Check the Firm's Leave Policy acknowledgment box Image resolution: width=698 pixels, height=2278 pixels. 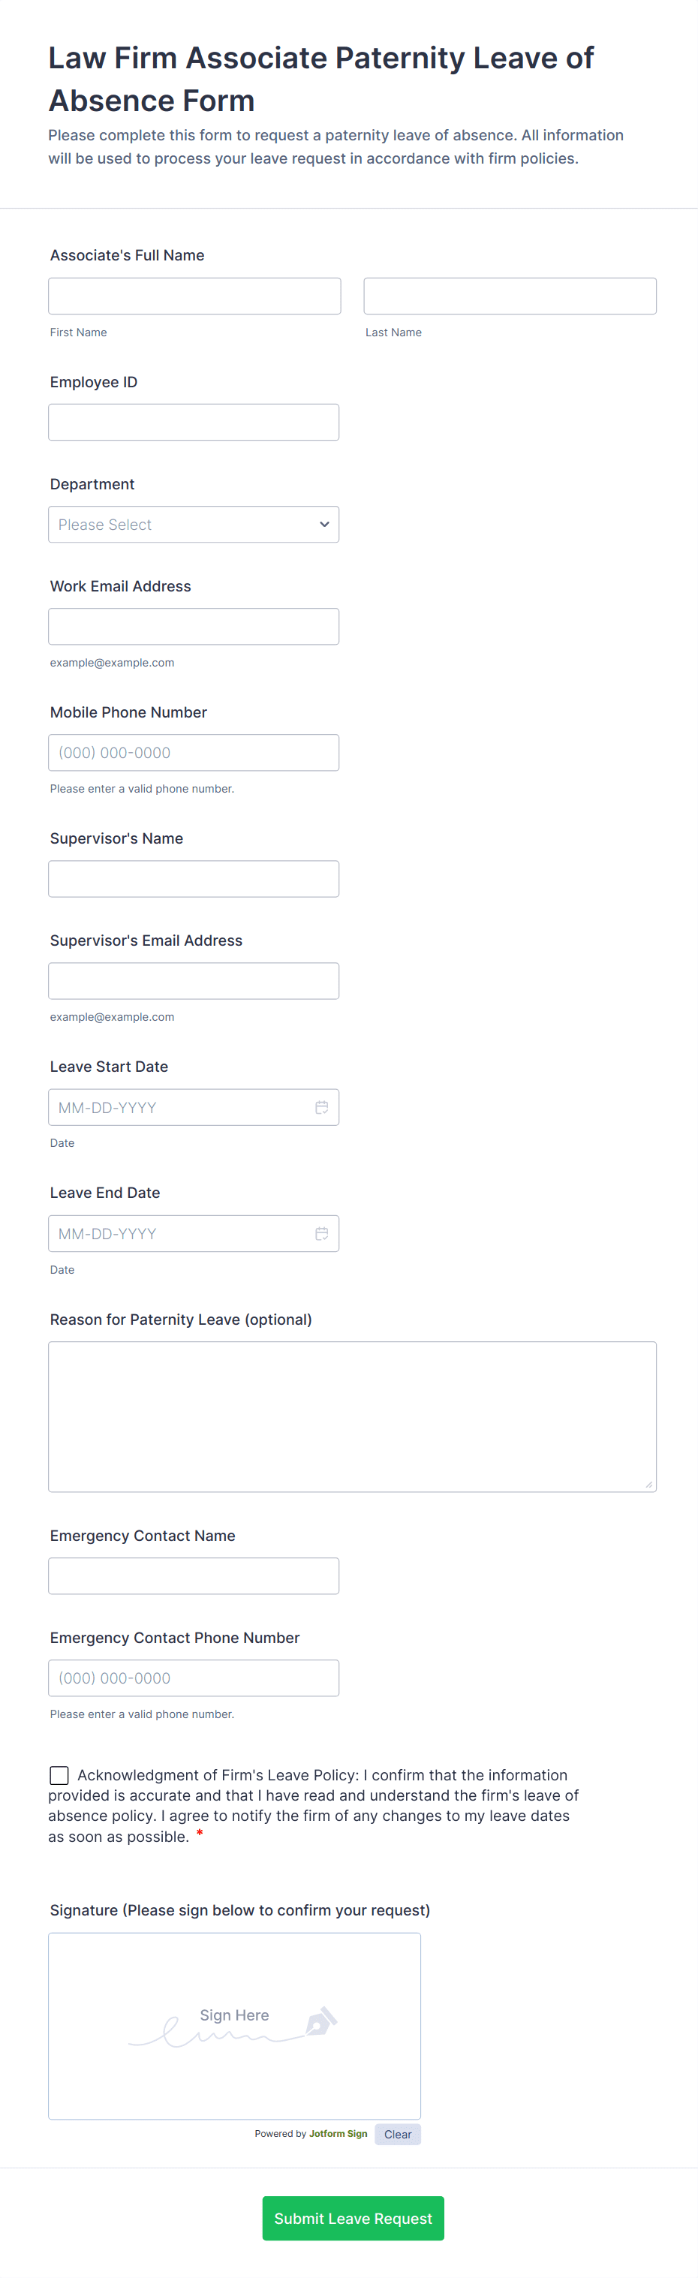[59, 1775]
